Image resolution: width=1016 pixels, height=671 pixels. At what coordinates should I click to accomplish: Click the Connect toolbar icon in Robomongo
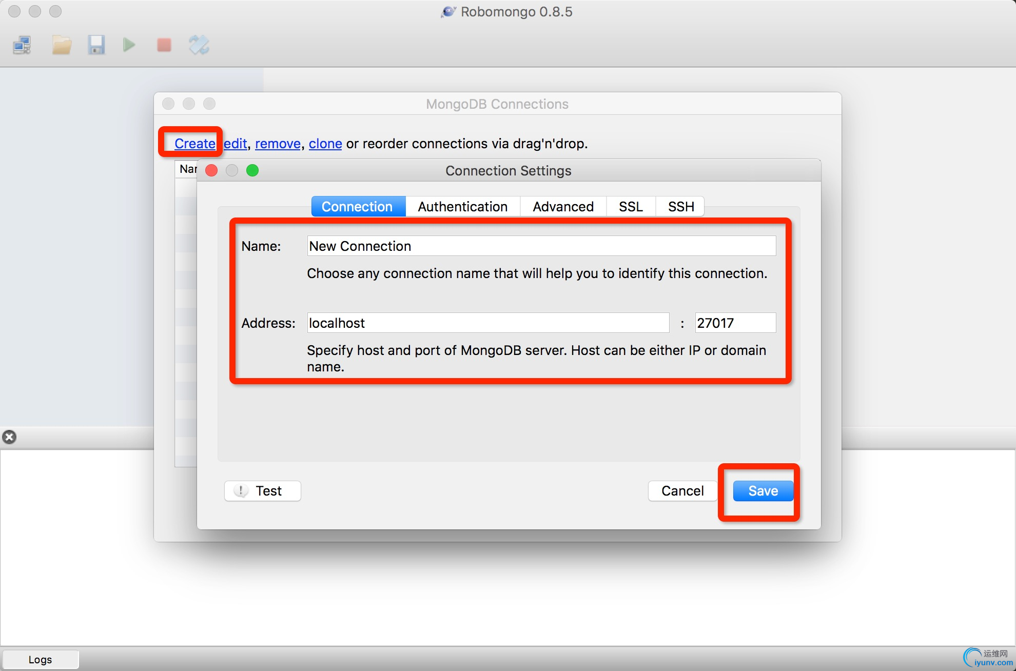(x=22, y=45)
